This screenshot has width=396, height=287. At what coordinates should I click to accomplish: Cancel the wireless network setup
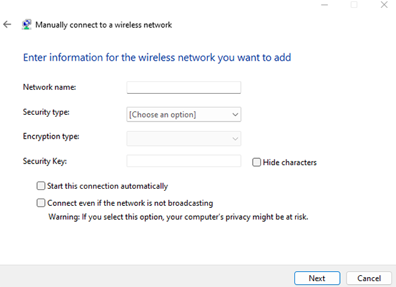[x=364, y=278]
